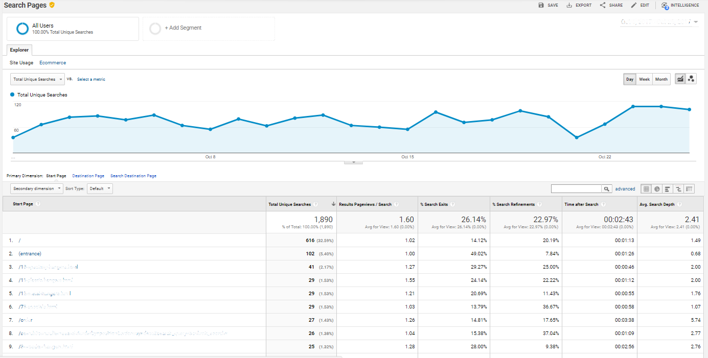Click the table search magnifier icon
This screenshot has width=708, height=358.
(606, 188)
